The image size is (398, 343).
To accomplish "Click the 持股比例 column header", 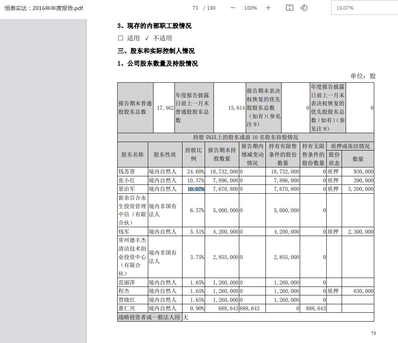I will tap(193, 154).
